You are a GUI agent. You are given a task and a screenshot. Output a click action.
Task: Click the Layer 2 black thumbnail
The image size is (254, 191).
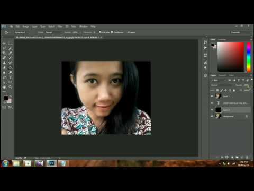pos(218,110)
